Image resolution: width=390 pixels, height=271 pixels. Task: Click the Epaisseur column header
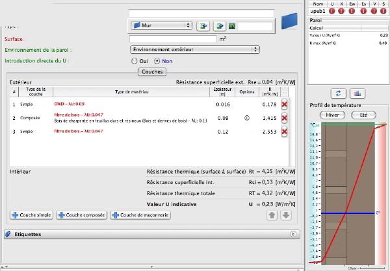[222, 92]
